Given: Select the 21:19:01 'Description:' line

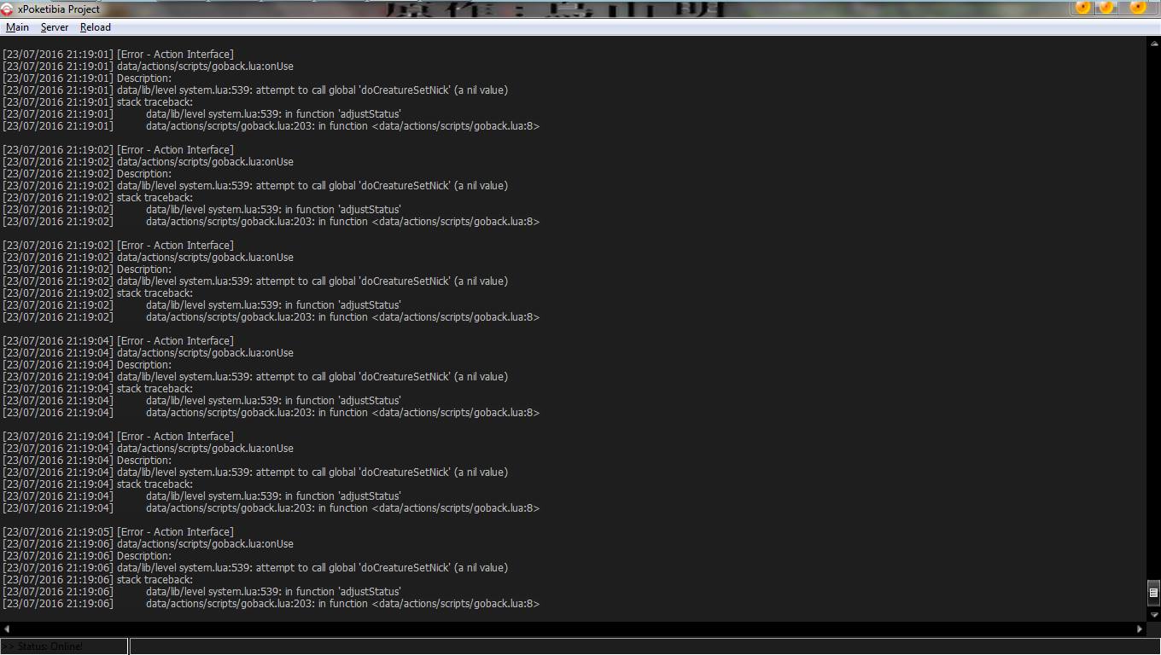Looking at the screenshot, I should point(87,78).
